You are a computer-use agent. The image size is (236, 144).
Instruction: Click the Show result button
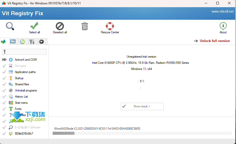click(x=142, y=106)
